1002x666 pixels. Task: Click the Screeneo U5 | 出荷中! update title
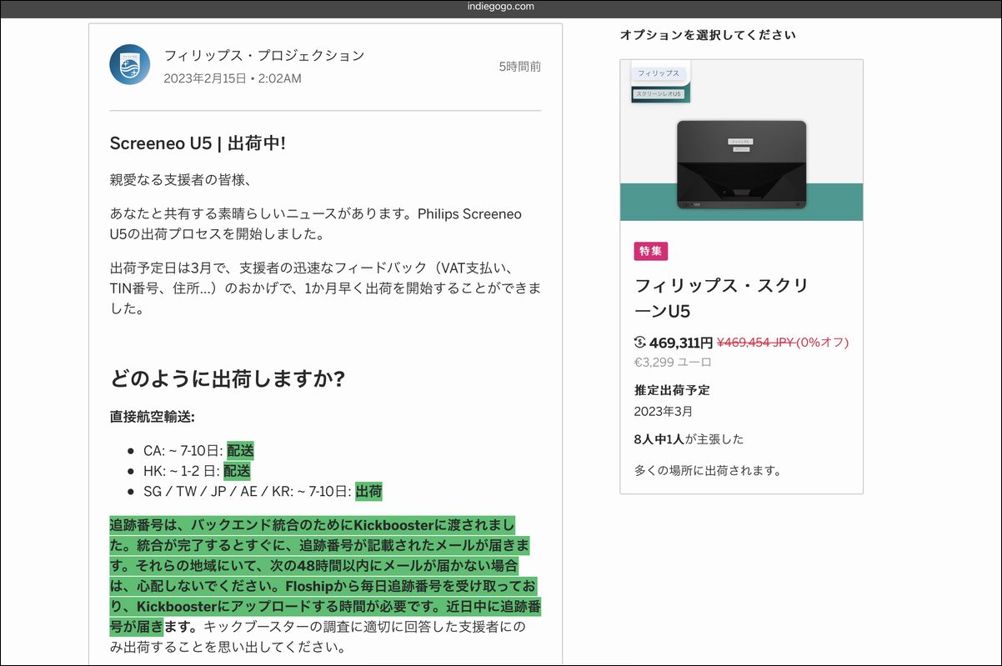pos(198,143)
